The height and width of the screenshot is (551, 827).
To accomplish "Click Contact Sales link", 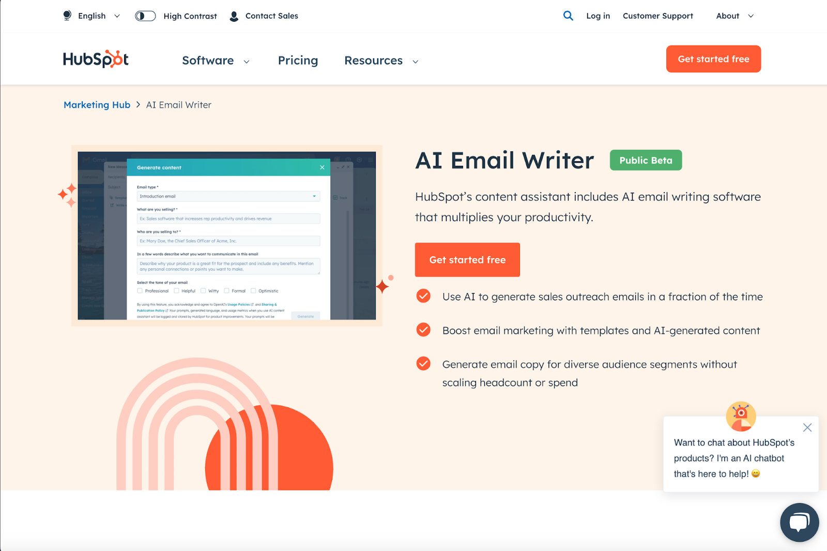I will (271, 16).
